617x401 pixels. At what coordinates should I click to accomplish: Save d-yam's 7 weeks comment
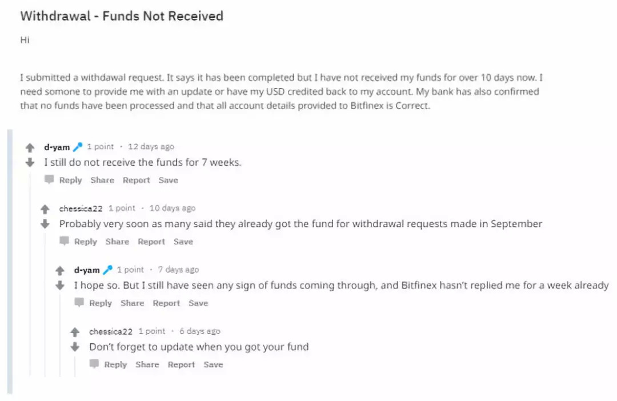(x=168, y=180)
